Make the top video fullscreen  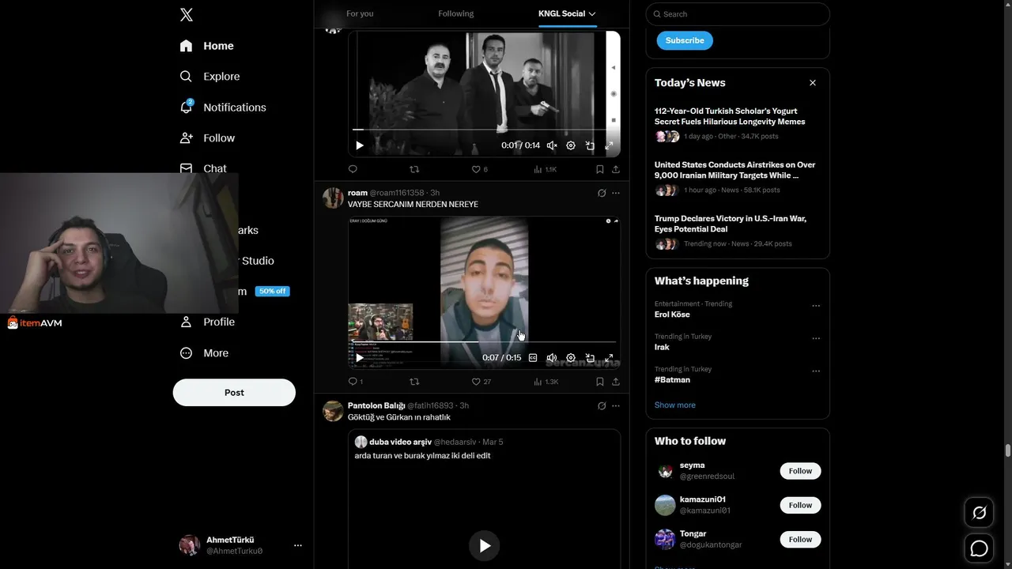coord(609,145)
